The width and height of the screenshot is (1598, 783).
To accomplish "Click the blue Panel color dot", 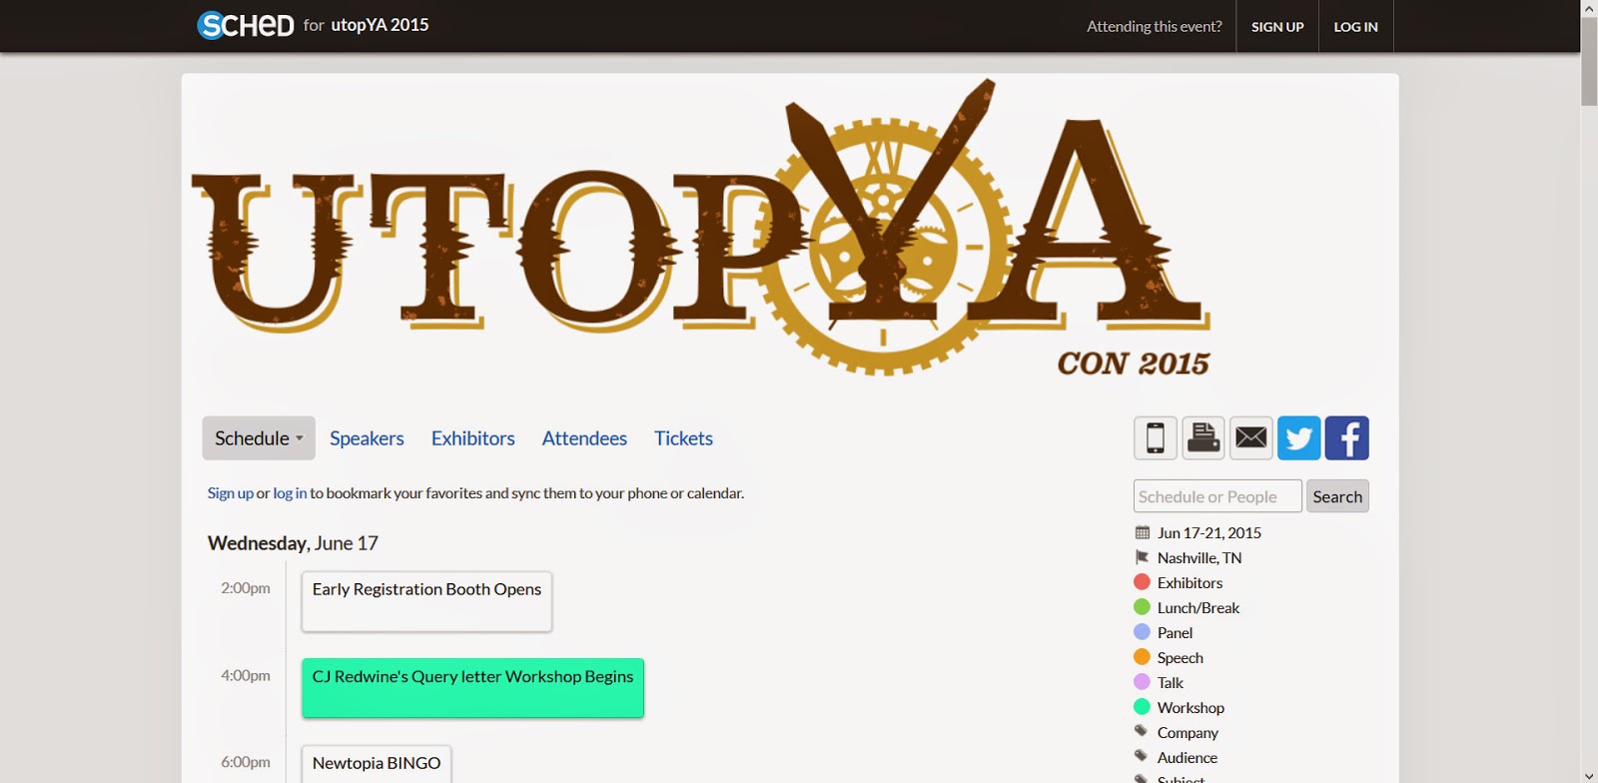I will tap(1143, 631).
